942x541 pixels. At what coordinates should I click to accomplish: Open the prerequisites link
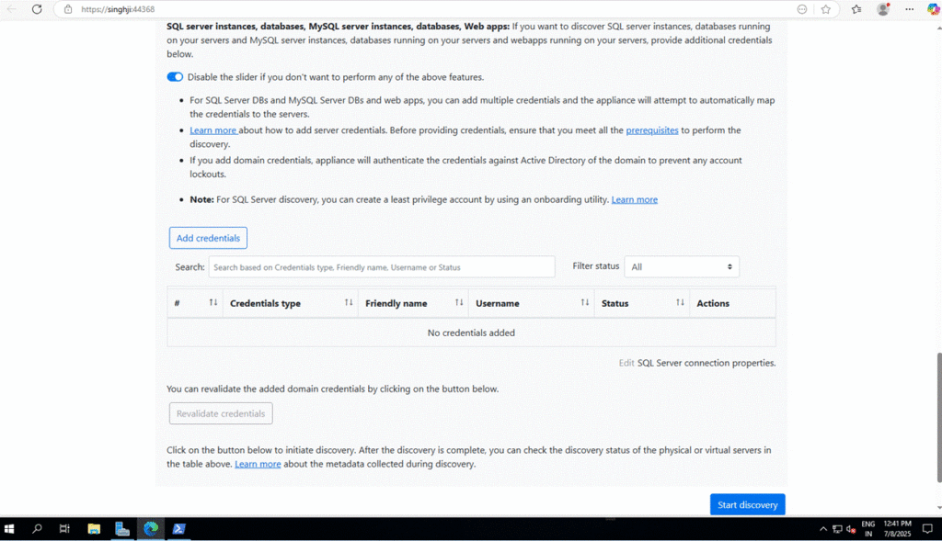(651, 130)
